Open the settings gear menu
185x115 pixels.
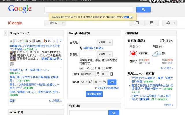[168, 23]
